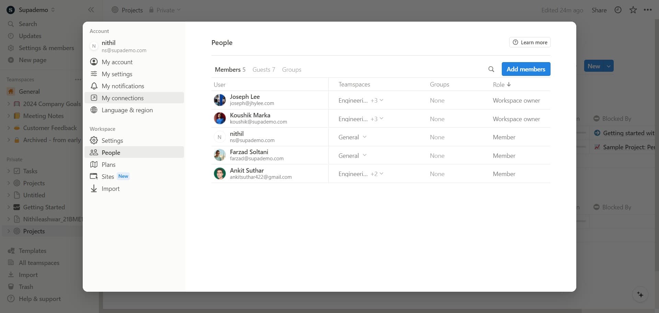Click the Trash icon in sidebar
Viewport: 659px width, 313px height.
pos(11,287)
